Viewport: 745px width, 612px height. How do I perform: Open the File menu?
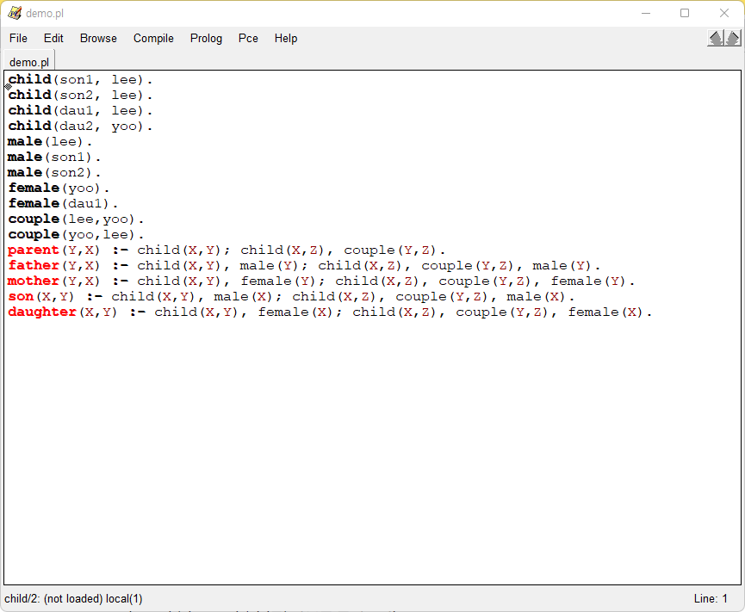click(x=18, y=39)
